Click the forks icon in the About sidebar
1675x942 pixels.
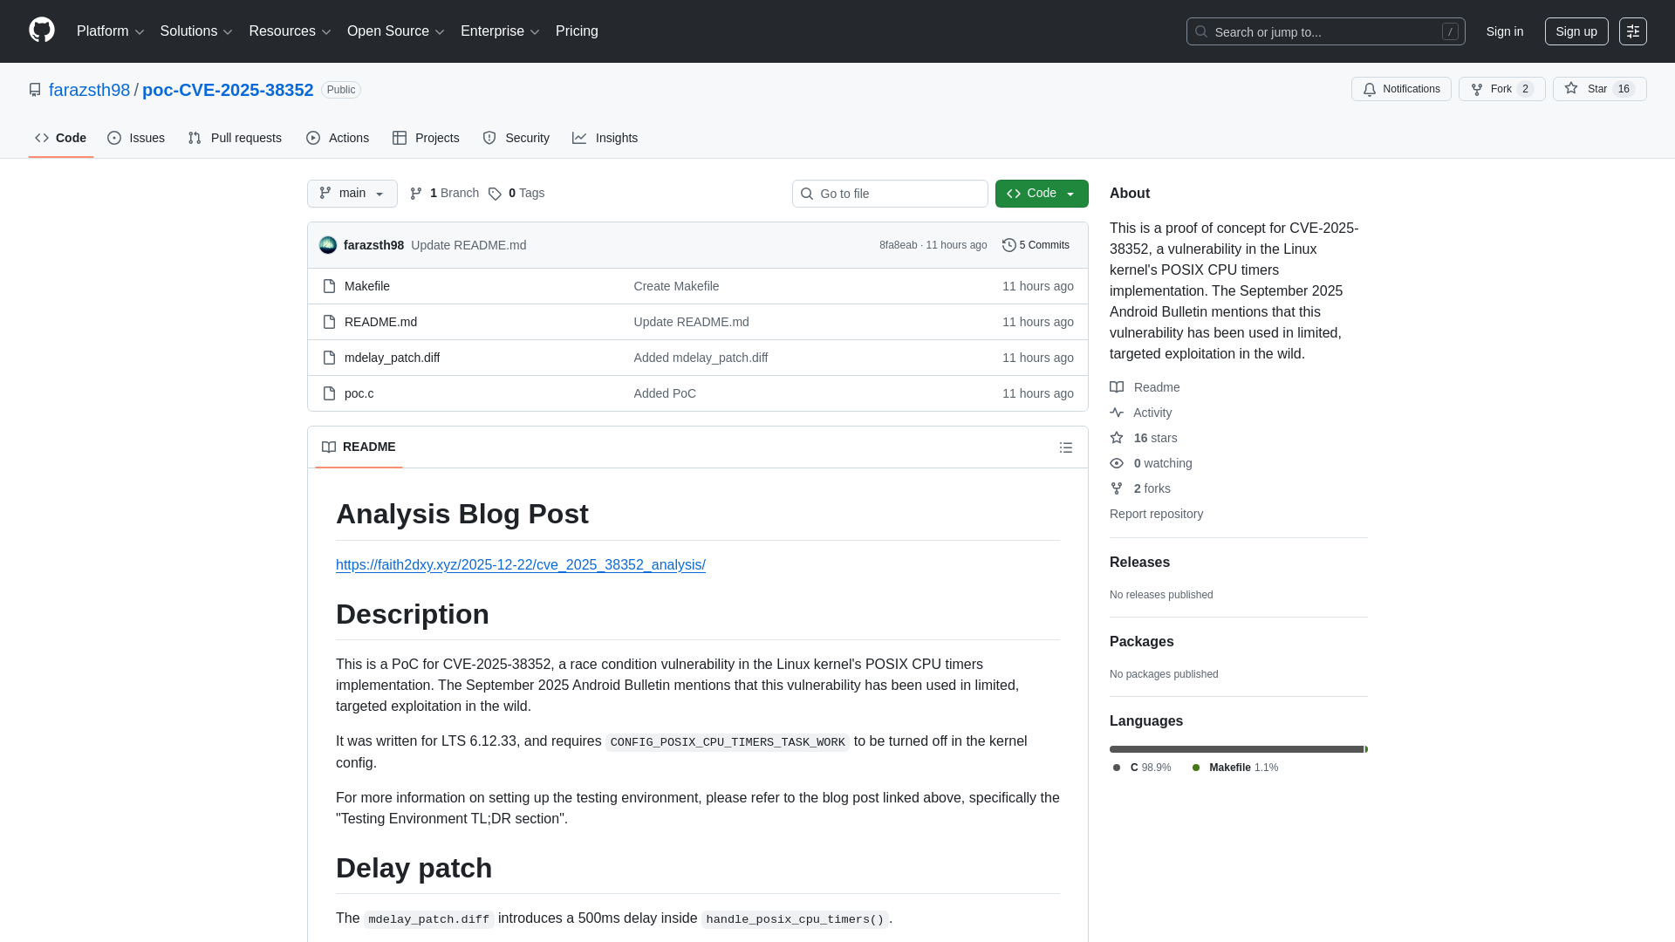pos(1117,488)
